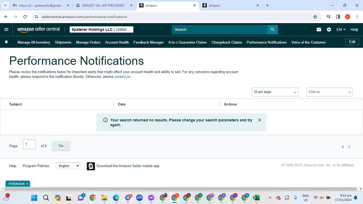The image size is (363, 204).
Task: Go to next page with the right arrow
Action: click(x=349, y=147)
